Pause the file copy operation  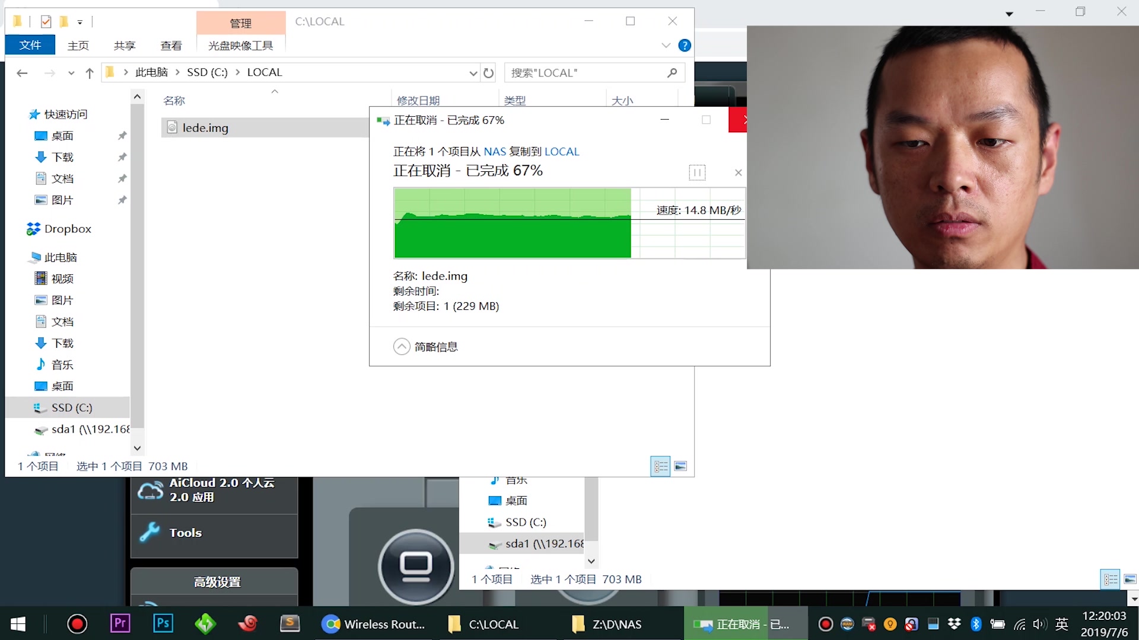pyautogui.click(x=697, y=172)
